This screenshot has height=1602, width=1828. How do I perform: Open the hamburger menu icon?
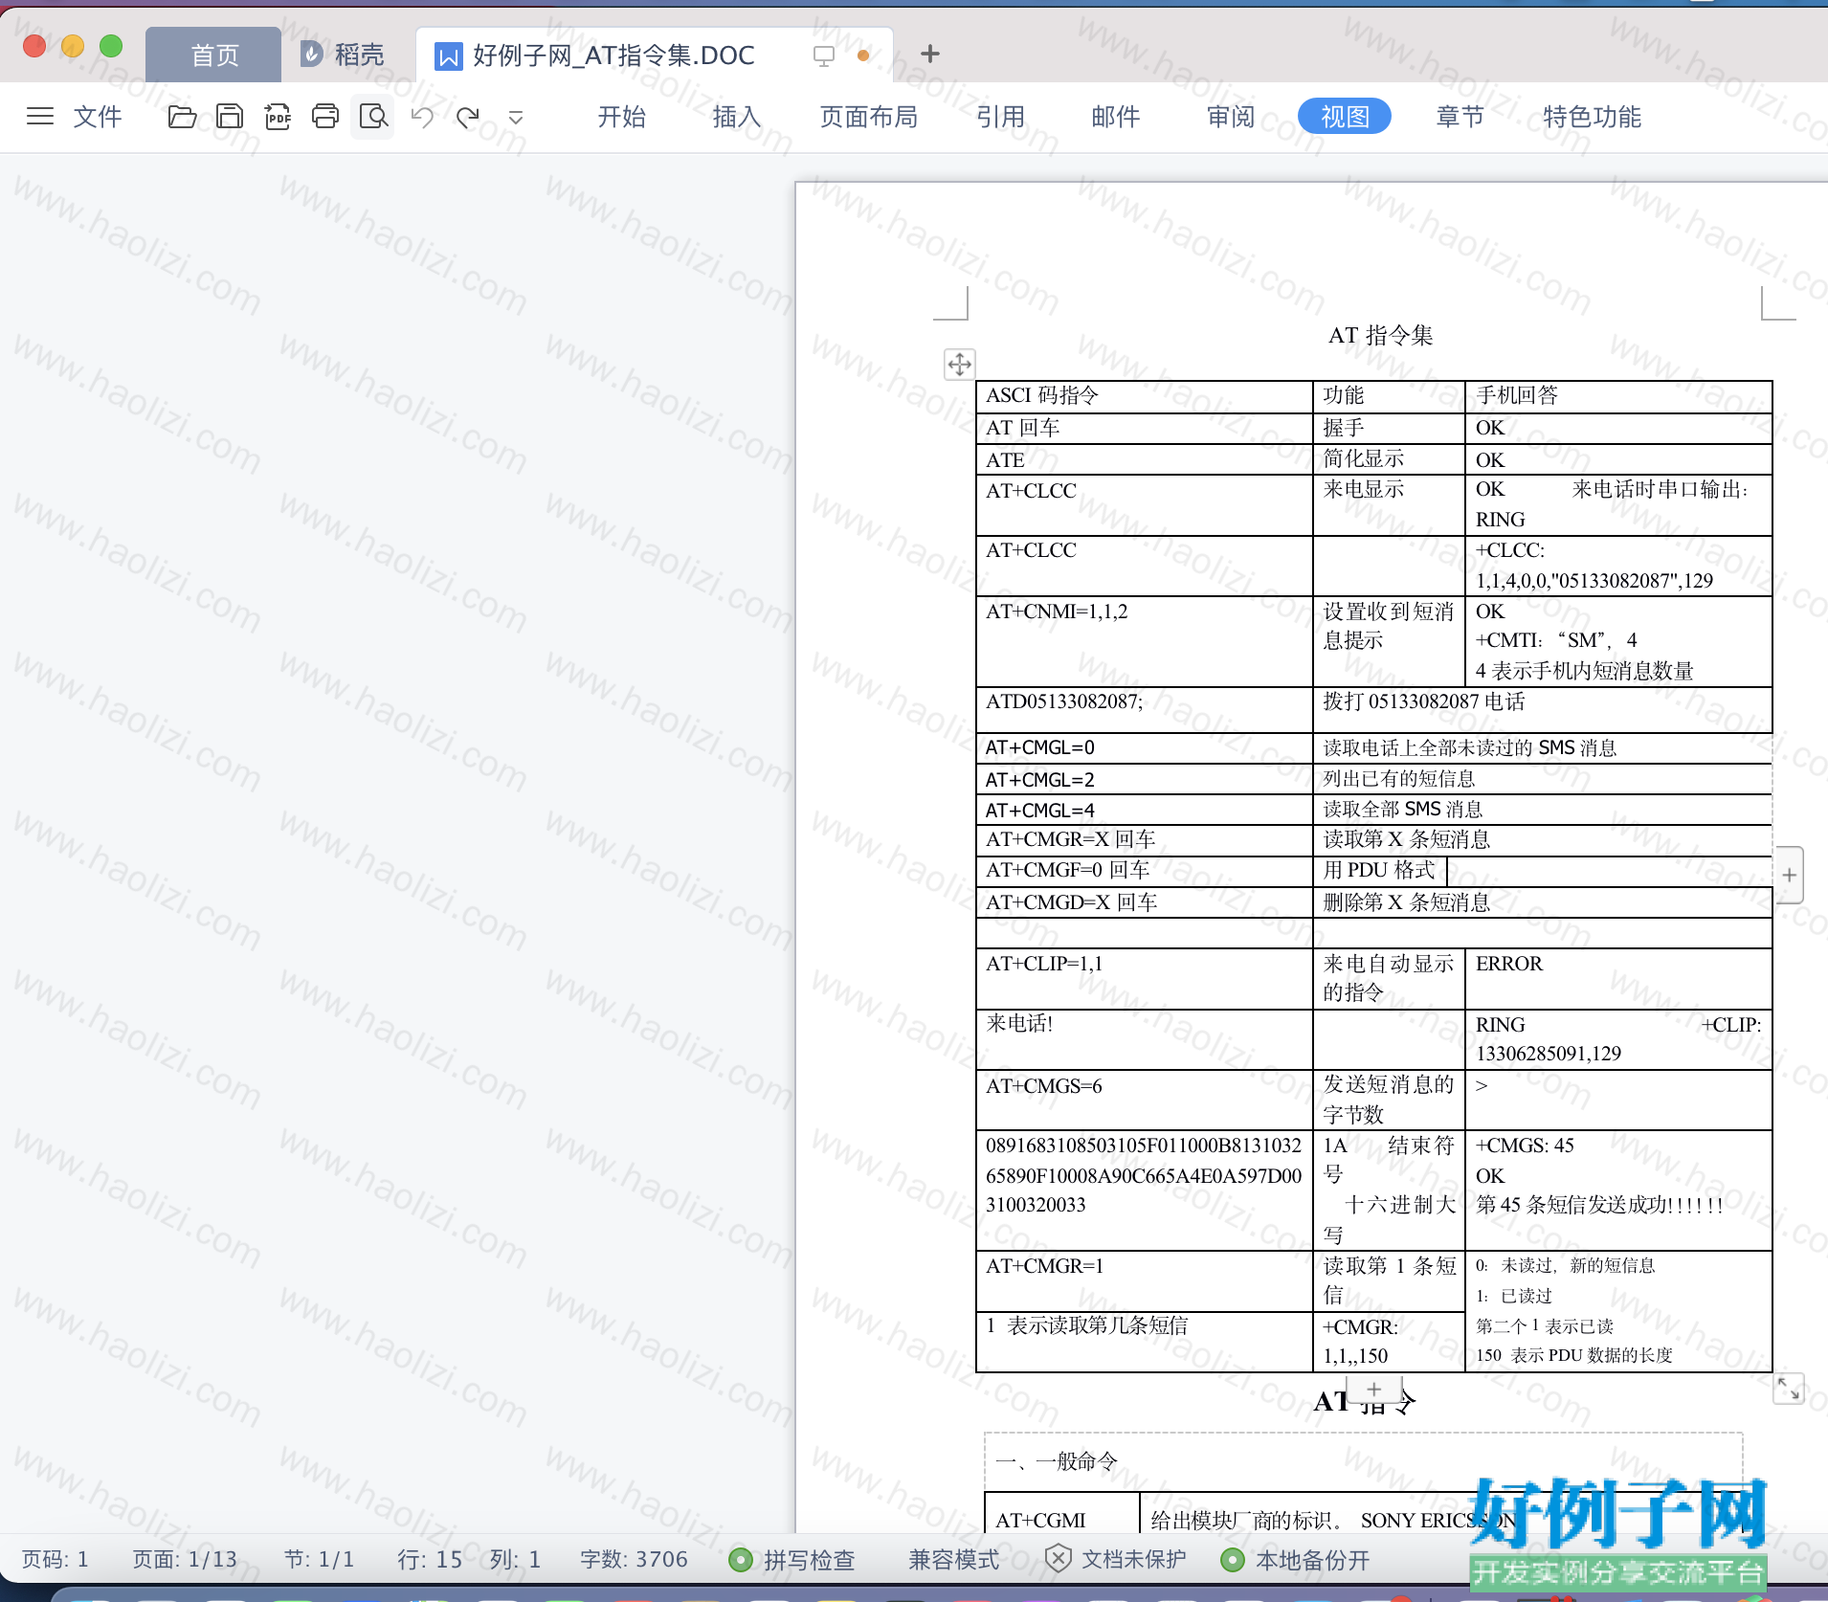tap(40, 117)
